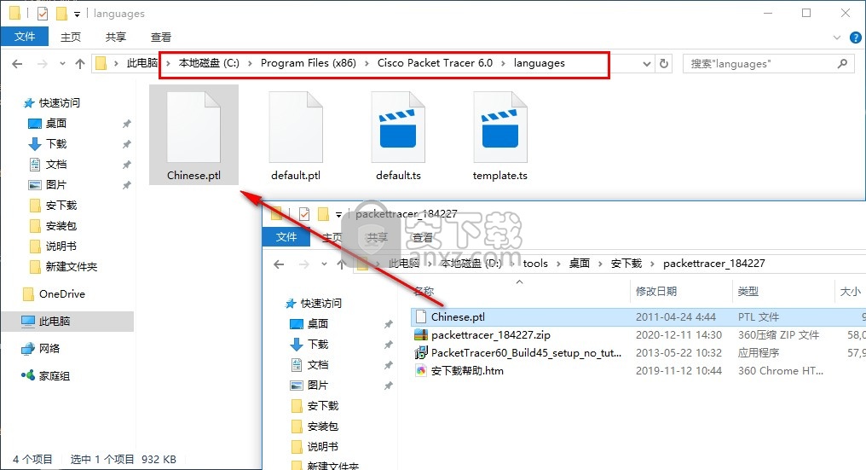Click Forward arrow in languages window
Viewport: 866px width, 470px height.
tap(43, 64)
